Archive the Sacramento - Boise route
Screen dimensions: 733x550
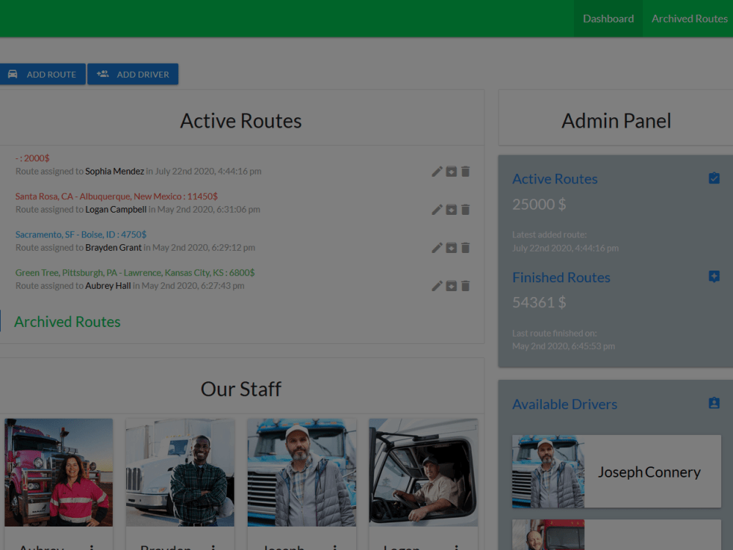(x=451, y=247)
